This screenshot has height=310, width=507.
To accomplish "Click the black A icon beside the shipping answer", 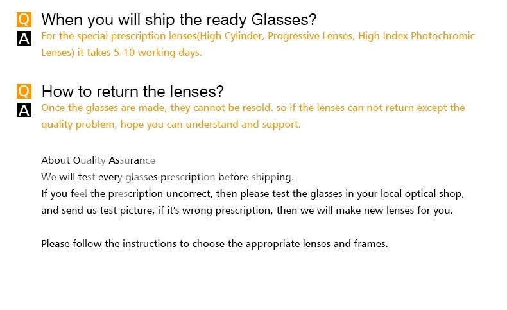I will pyautogui.click(x=24, y=39).
